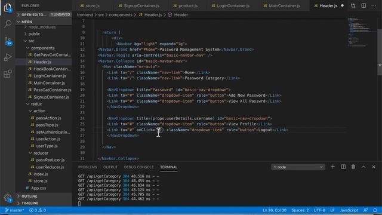Open the Output panel tab
The width and height of the screenshot is (382, 215).
click(x=110, y=167)
